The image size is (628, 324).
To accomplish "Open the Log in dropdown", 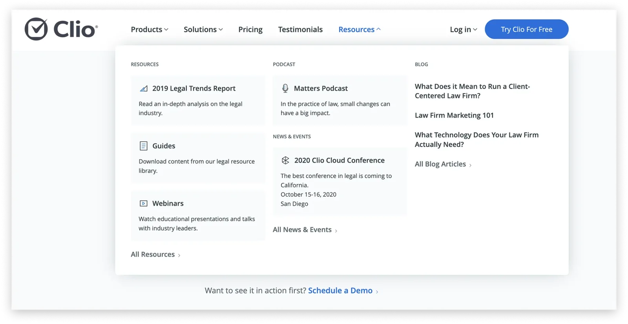I will (x=464, y=29).
